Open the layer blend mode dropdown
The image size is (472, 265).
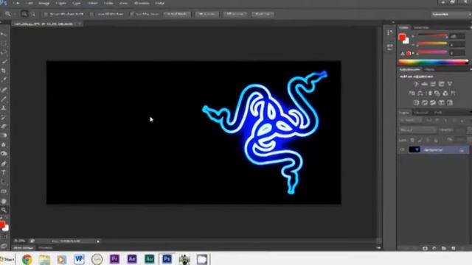click(418, 130)
